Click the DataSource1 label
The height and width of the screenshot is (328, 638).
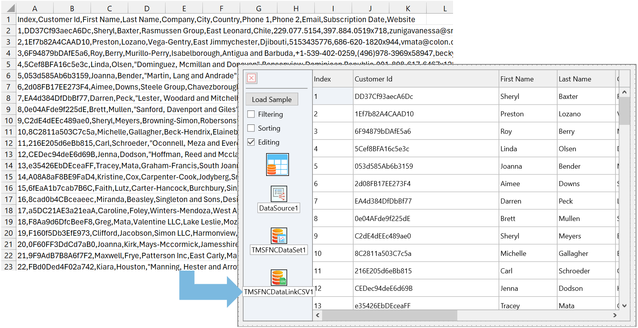279,208
